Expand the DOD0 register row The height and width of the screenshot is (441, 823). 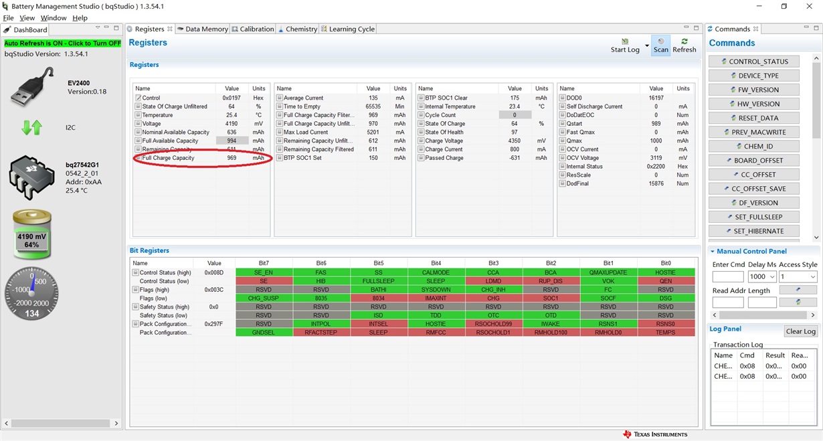(x=563, y=98)
